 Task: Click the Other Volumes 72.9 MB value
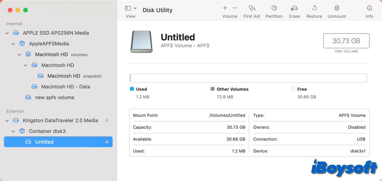(225, 97)
